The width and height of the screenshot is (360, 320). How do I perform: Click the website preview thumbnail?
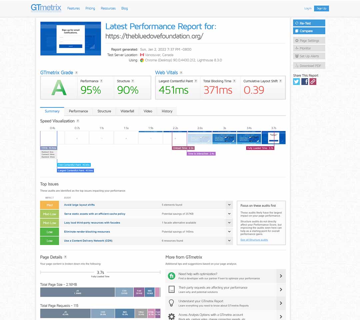point(70,38)
